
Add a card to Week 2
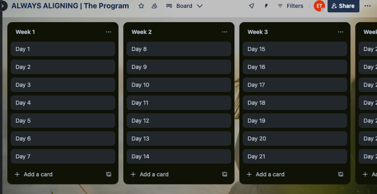tap(150, 174)
